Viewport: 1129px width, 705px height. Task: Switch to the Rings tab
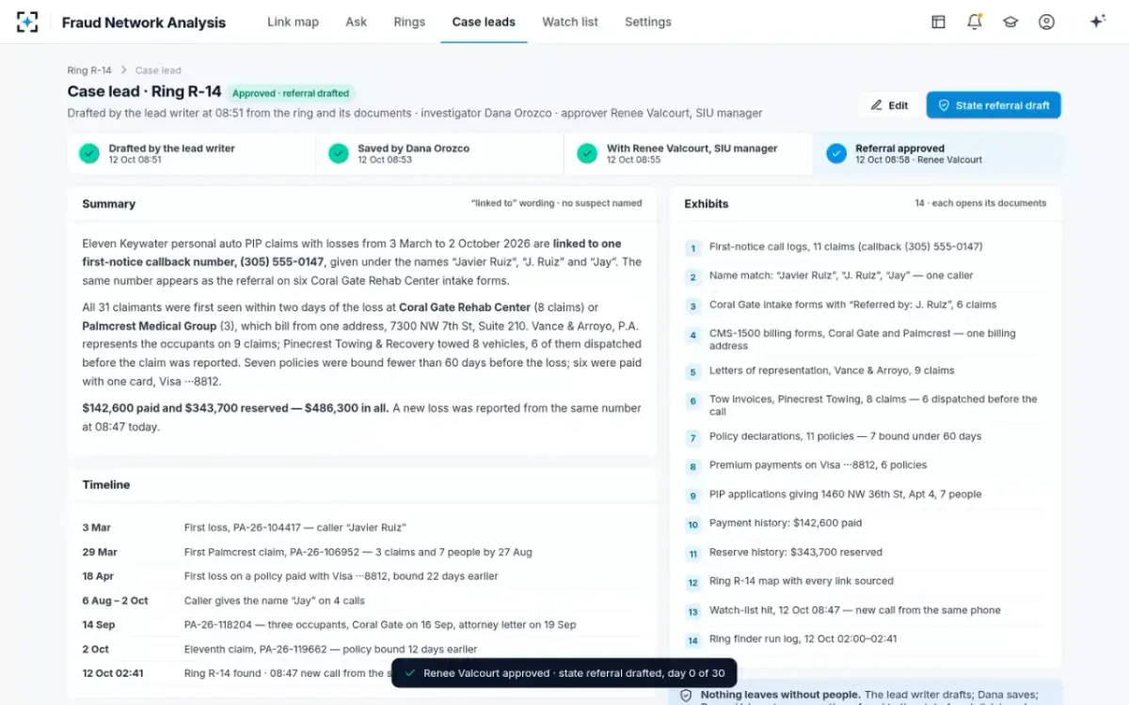pyautogui.click(x=409, y=22)
